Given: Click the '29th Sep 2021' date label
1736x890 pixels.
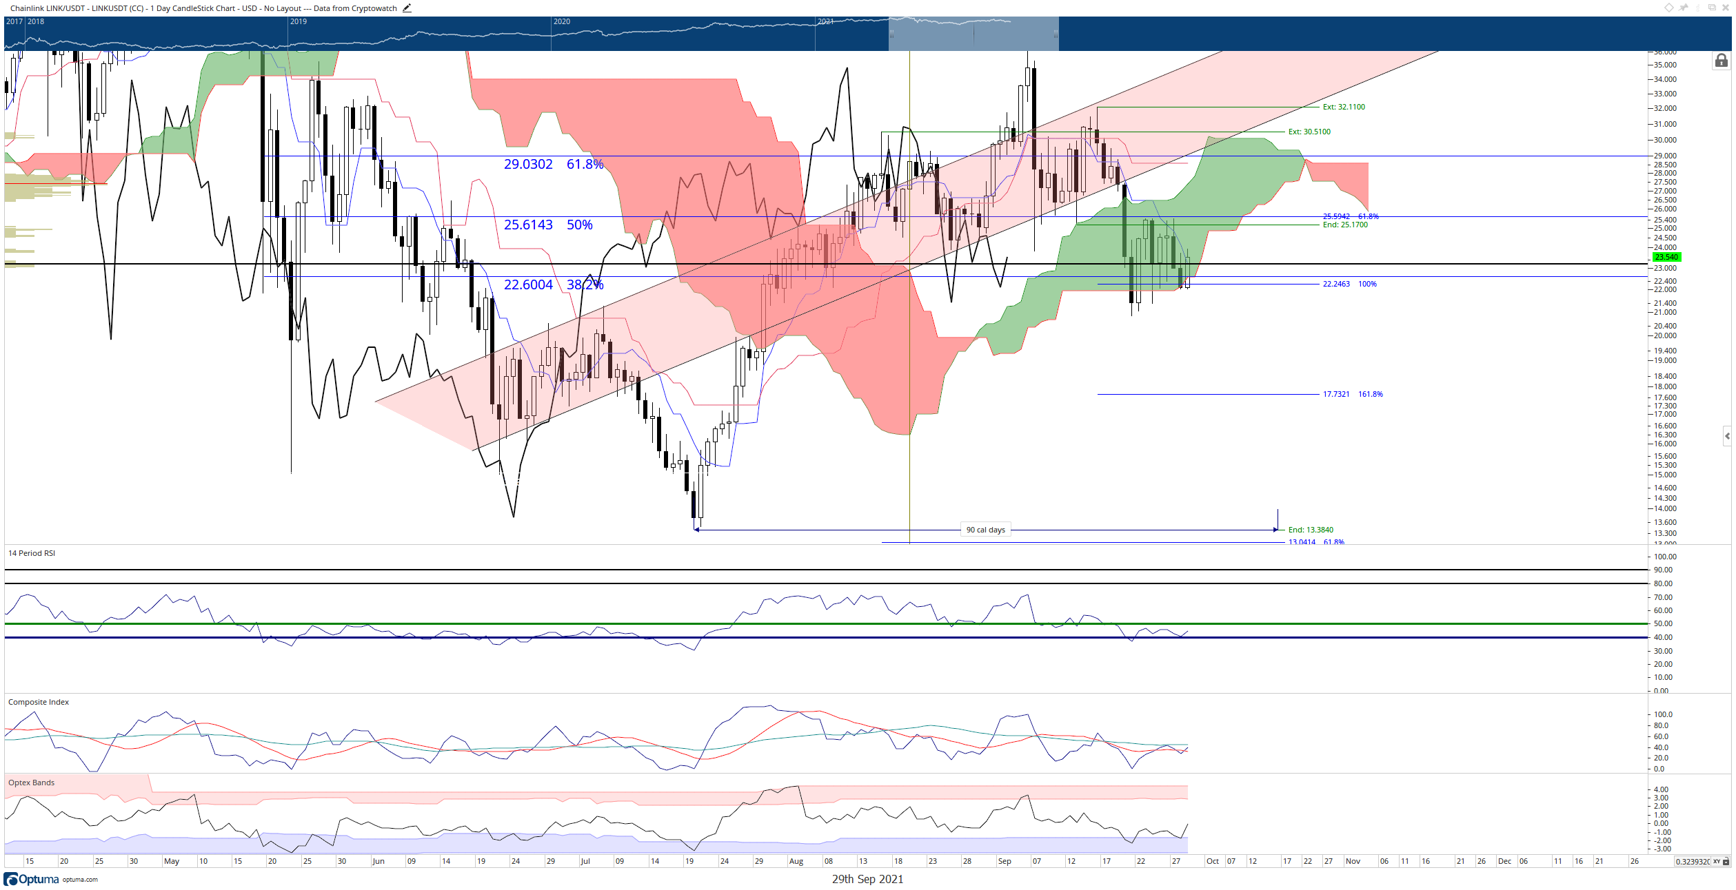Looking at the screenshot, I should [x=867, y=879].
